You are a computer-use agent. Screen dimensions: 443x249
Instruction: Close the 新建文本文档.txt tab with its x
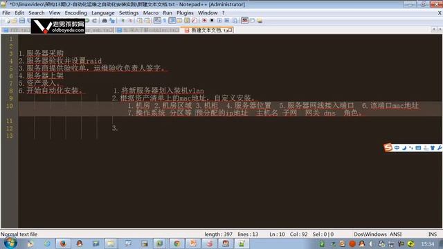230,30
